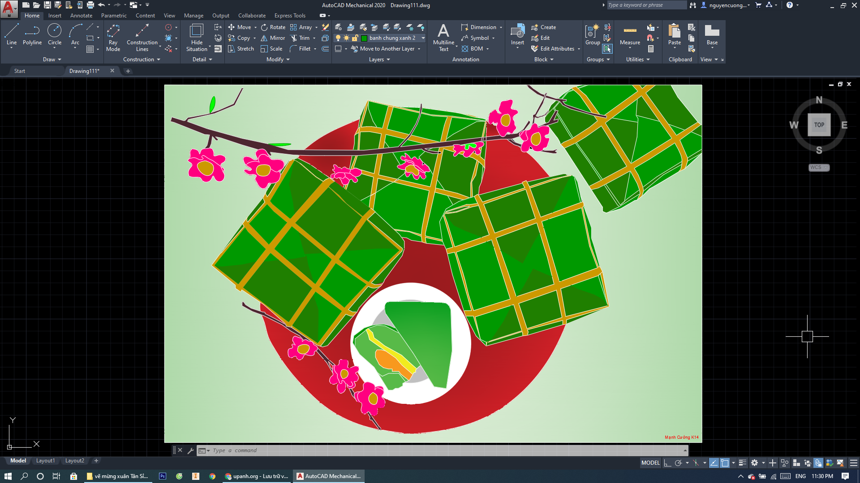Open AutoCAD Mechanical in Windows taskbar
Screen dimensions: 860x483
(329, 476)
